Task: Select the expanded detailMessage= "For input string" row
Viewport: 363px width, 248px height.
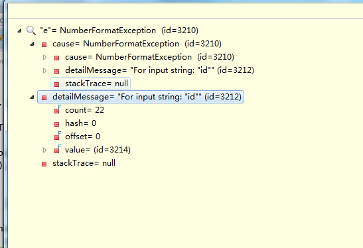Action: tap(147, 97)
